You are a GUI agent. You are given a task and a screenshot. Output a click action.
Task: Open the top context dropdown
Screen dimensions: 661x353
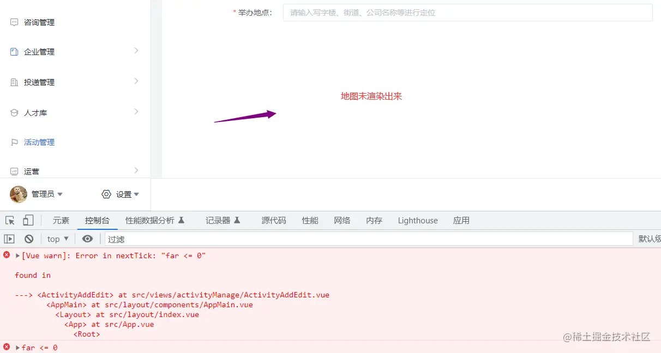click(58, 239)
